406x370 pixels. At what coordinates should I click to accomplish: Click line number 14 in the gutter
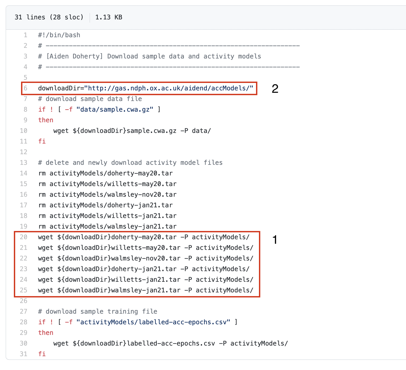23,173
